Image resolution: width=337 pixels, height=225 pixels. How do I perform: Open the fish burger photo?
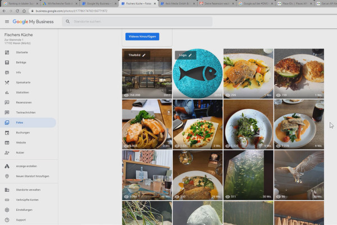point(299,74)
